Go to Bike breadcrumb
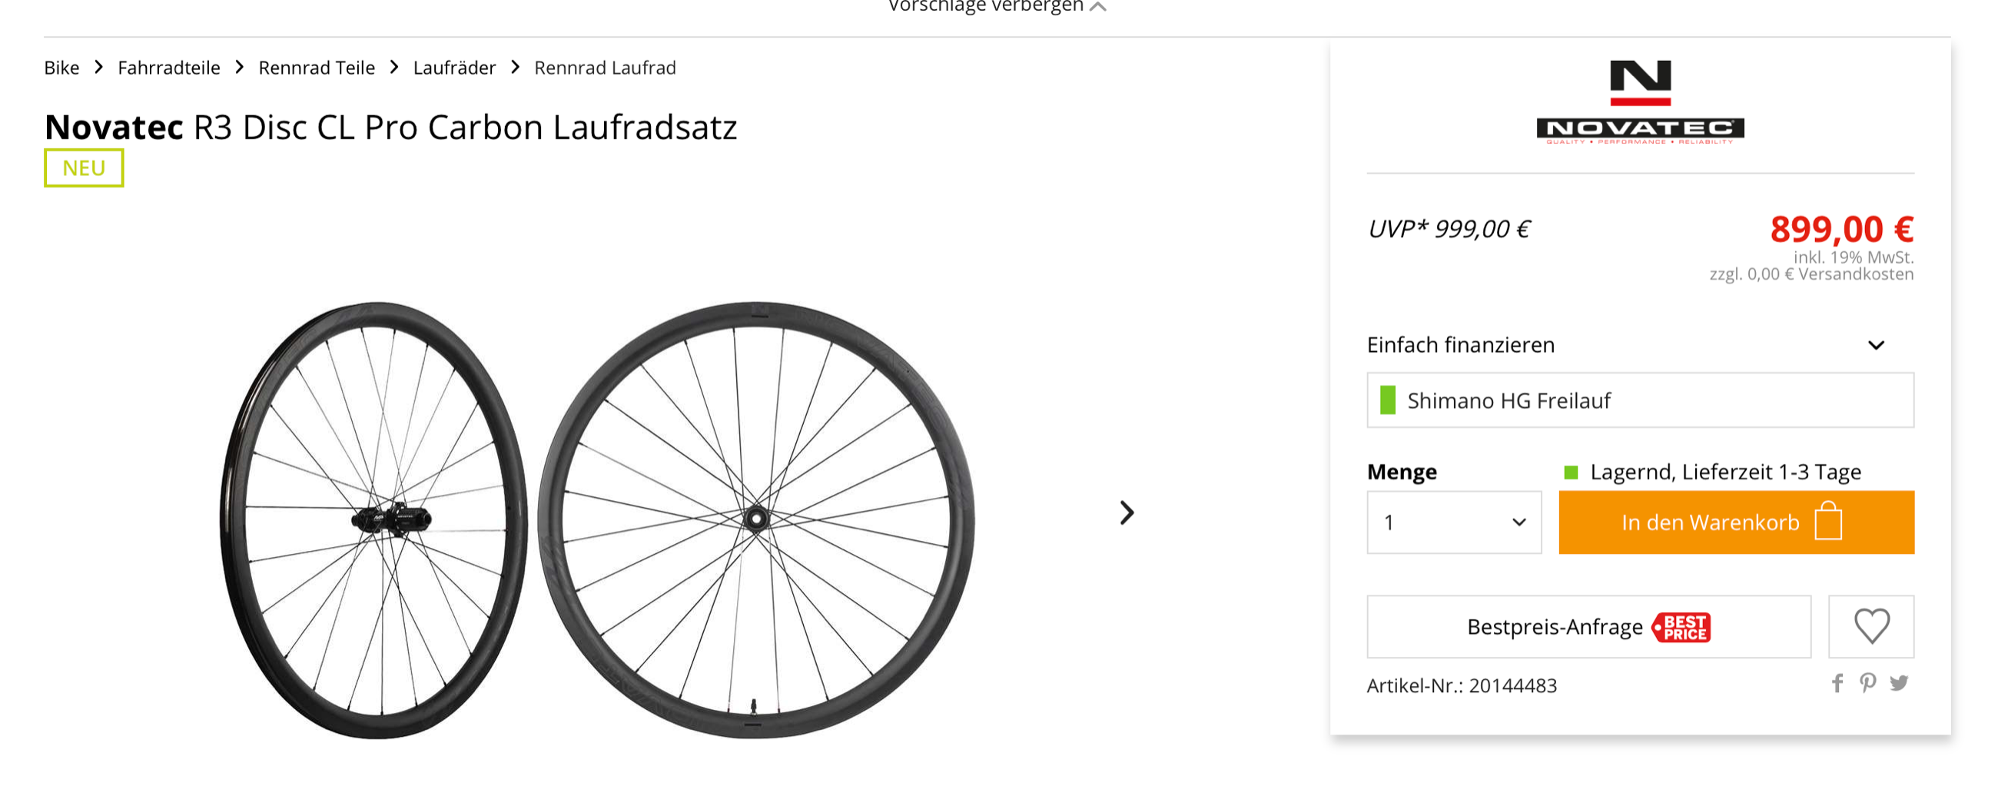This screenshot has width=1998, height=806. click(61, 68)
